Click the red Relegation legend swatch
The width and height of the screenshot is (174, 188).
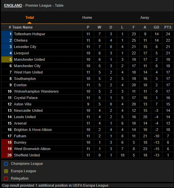click(x=6, y=179)
